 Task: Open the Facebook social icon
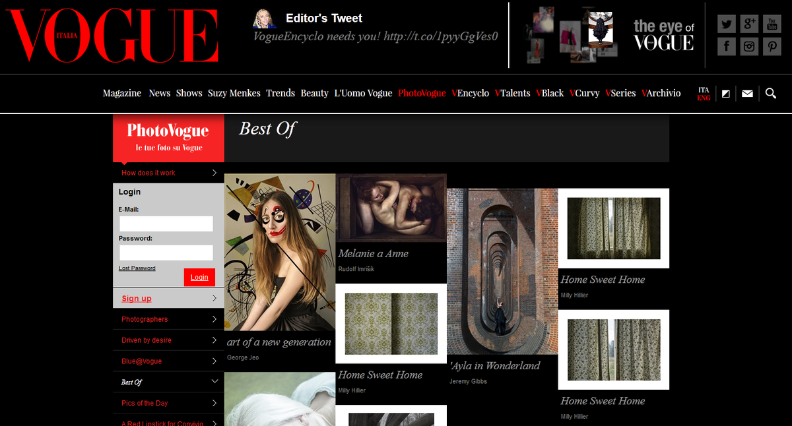(x=727, y=46)
